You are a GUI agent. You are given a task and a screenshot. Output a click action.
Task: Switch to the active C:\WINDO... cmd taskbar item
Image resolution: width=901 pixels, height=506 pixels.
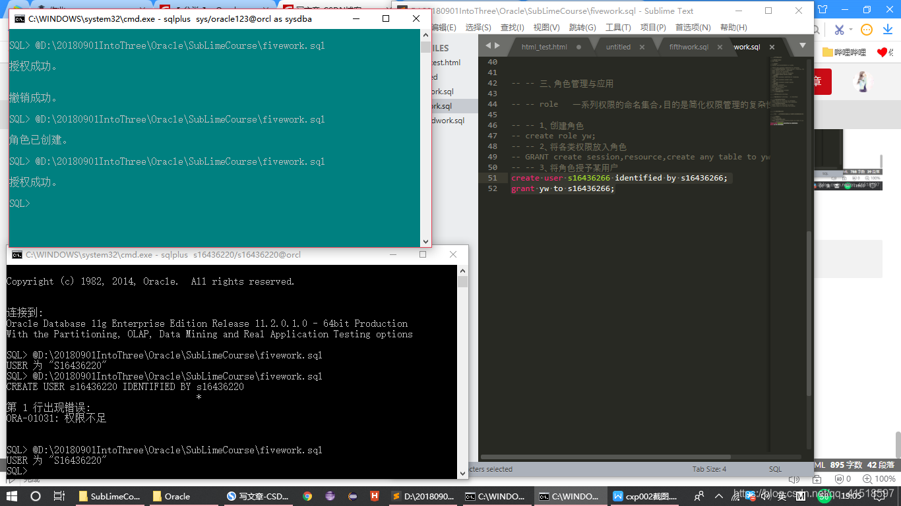571,496
